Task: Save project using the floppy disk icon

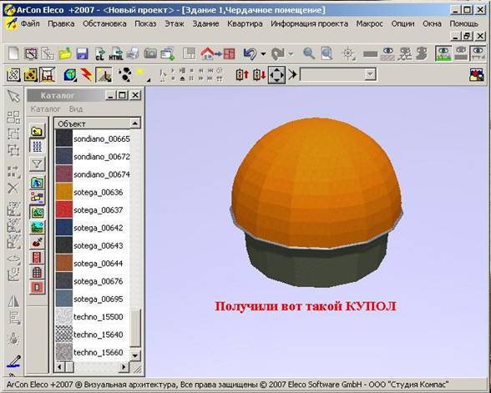Action: [x=82, y=53]
